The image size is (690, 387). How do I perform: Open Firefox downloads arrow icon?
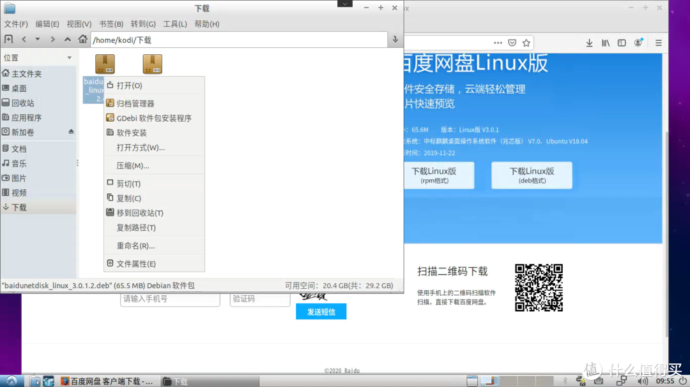[x=589, y=43]
